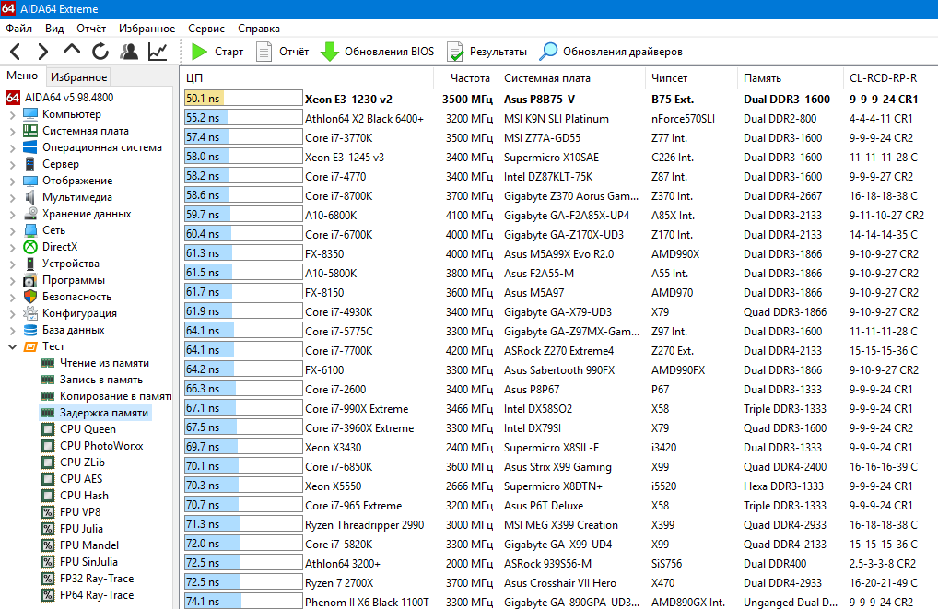
Task: Select Запись в память memory test
Action: click(91, 380)
